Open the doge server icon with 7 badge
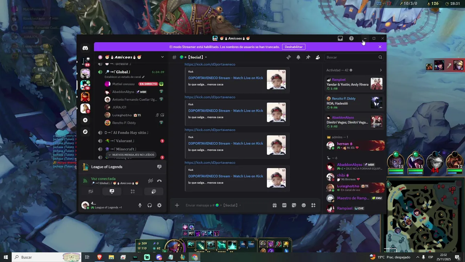465x262 pixels. pyautogui.click(x=85, y=108)
